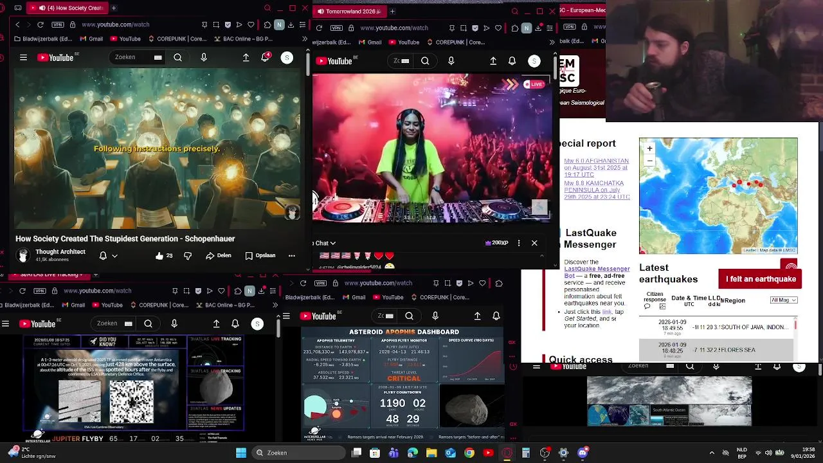Image resolution: width=823 pixels, height=463 pixels.
Task: Open Gmail bookmark in Schopenhauer window
Action: 90,39
